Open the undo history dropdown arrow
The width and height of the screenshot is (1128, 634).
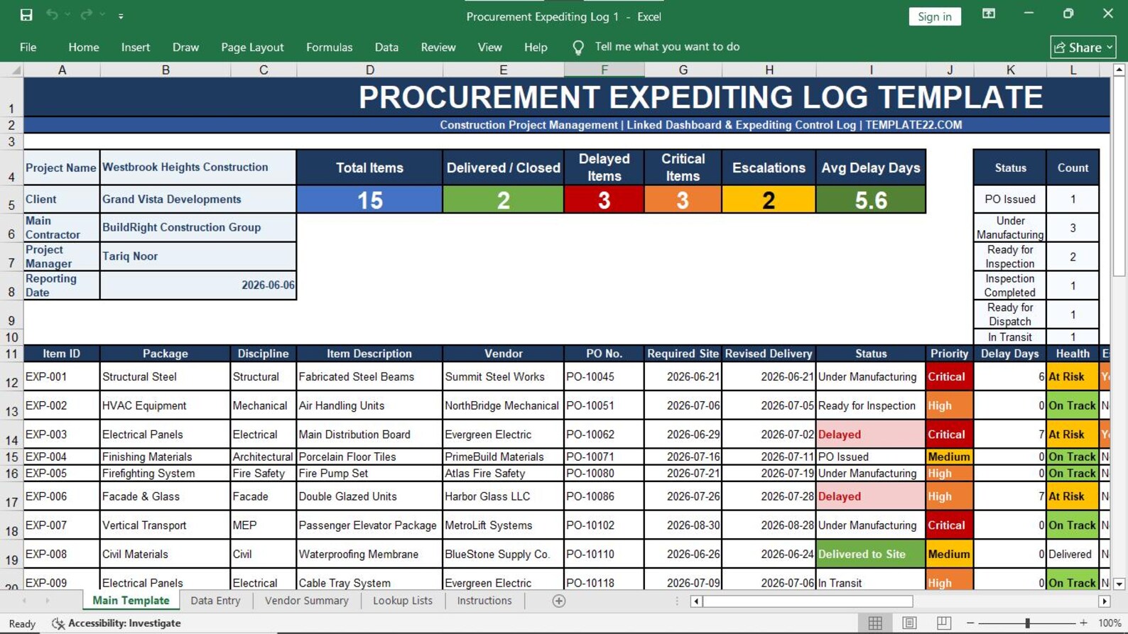click(x=67, y=15)
